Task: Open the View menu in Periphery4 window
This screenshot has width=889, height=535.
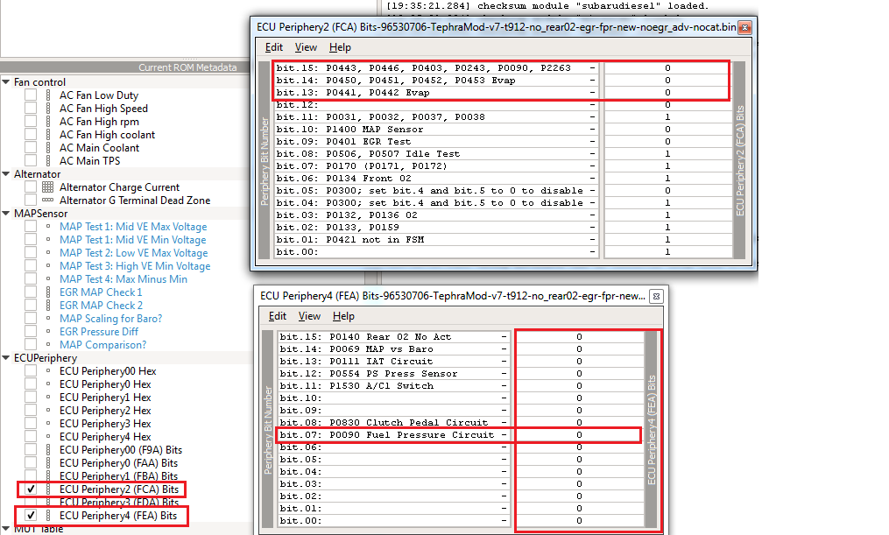Action: (309, 316)
